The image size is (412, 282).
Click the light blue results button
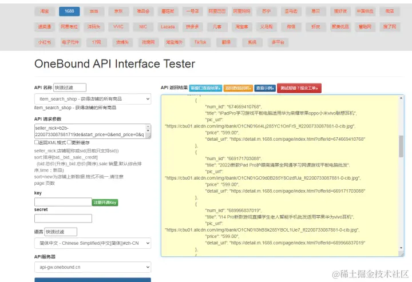(x=205, y=88)
